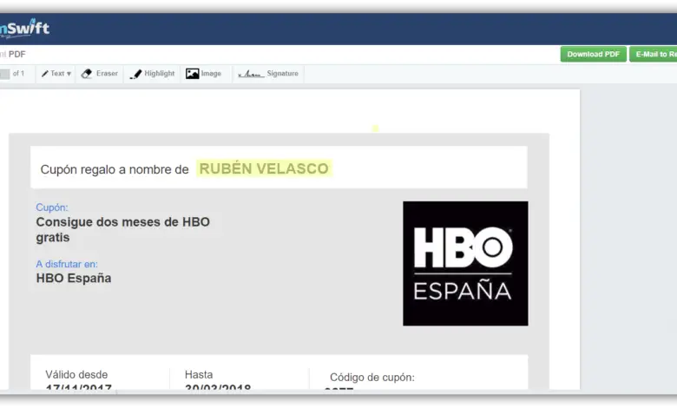Insert an Image with the Image tool
The width and height of the screenshot is (677, 408).
click(203, 74)
